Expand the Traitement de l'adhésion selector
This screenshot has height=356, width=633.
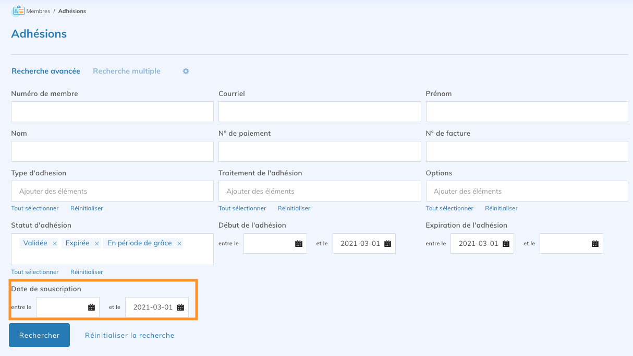coord(319,191)
